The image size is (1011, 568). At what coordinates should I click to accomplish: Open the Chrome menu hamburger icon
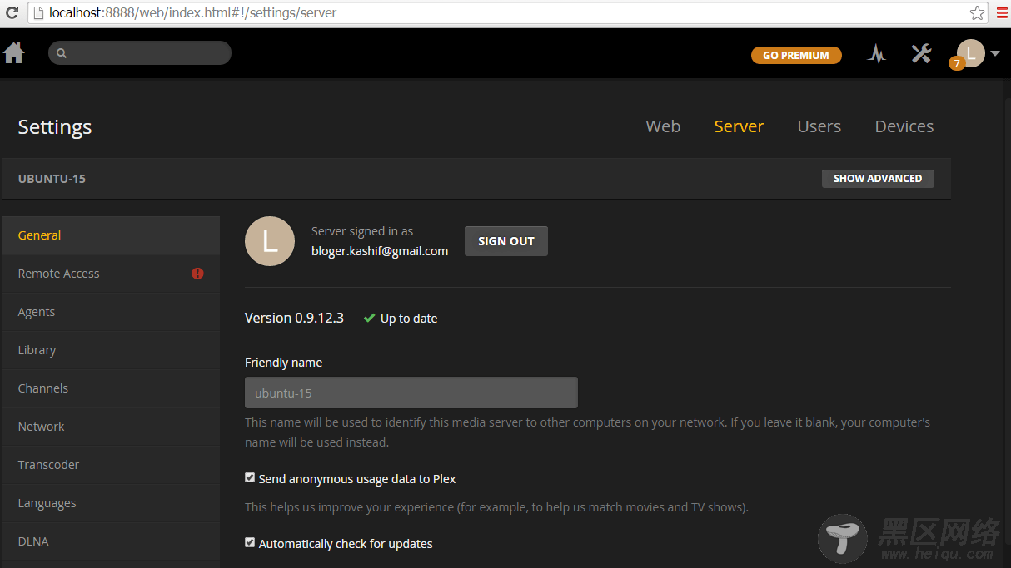[1001, 13]
